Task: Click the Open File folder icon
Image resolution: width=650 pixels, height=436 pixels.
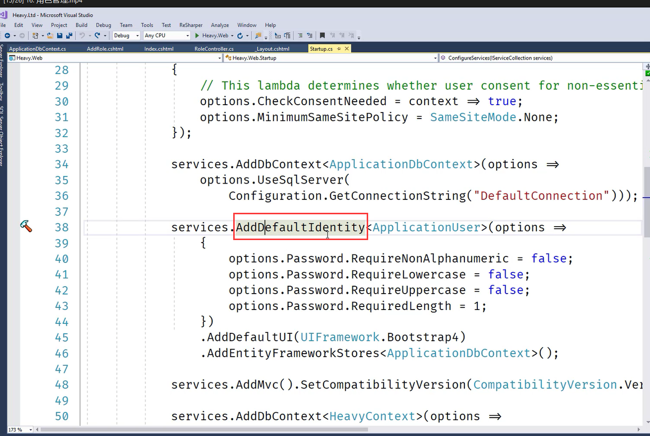Action: click(x=50, y=36)
